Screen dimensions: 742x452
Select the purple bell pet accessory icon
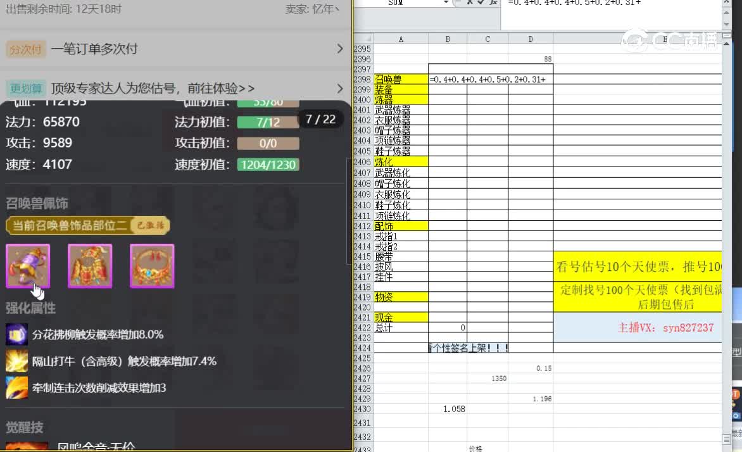coord(28,265)
